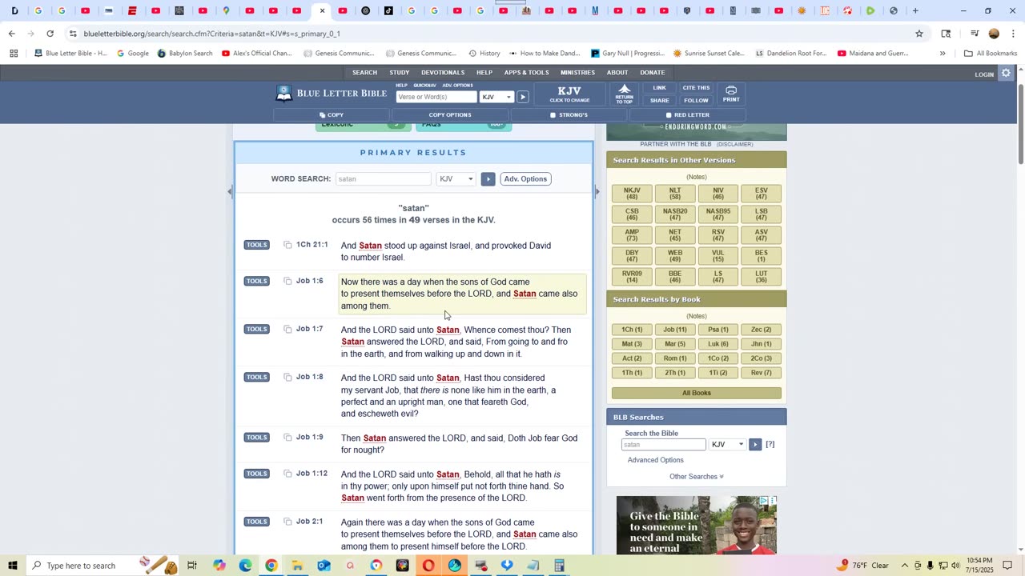
Task: Click quick search go arrow button
Action: point(522,97)
